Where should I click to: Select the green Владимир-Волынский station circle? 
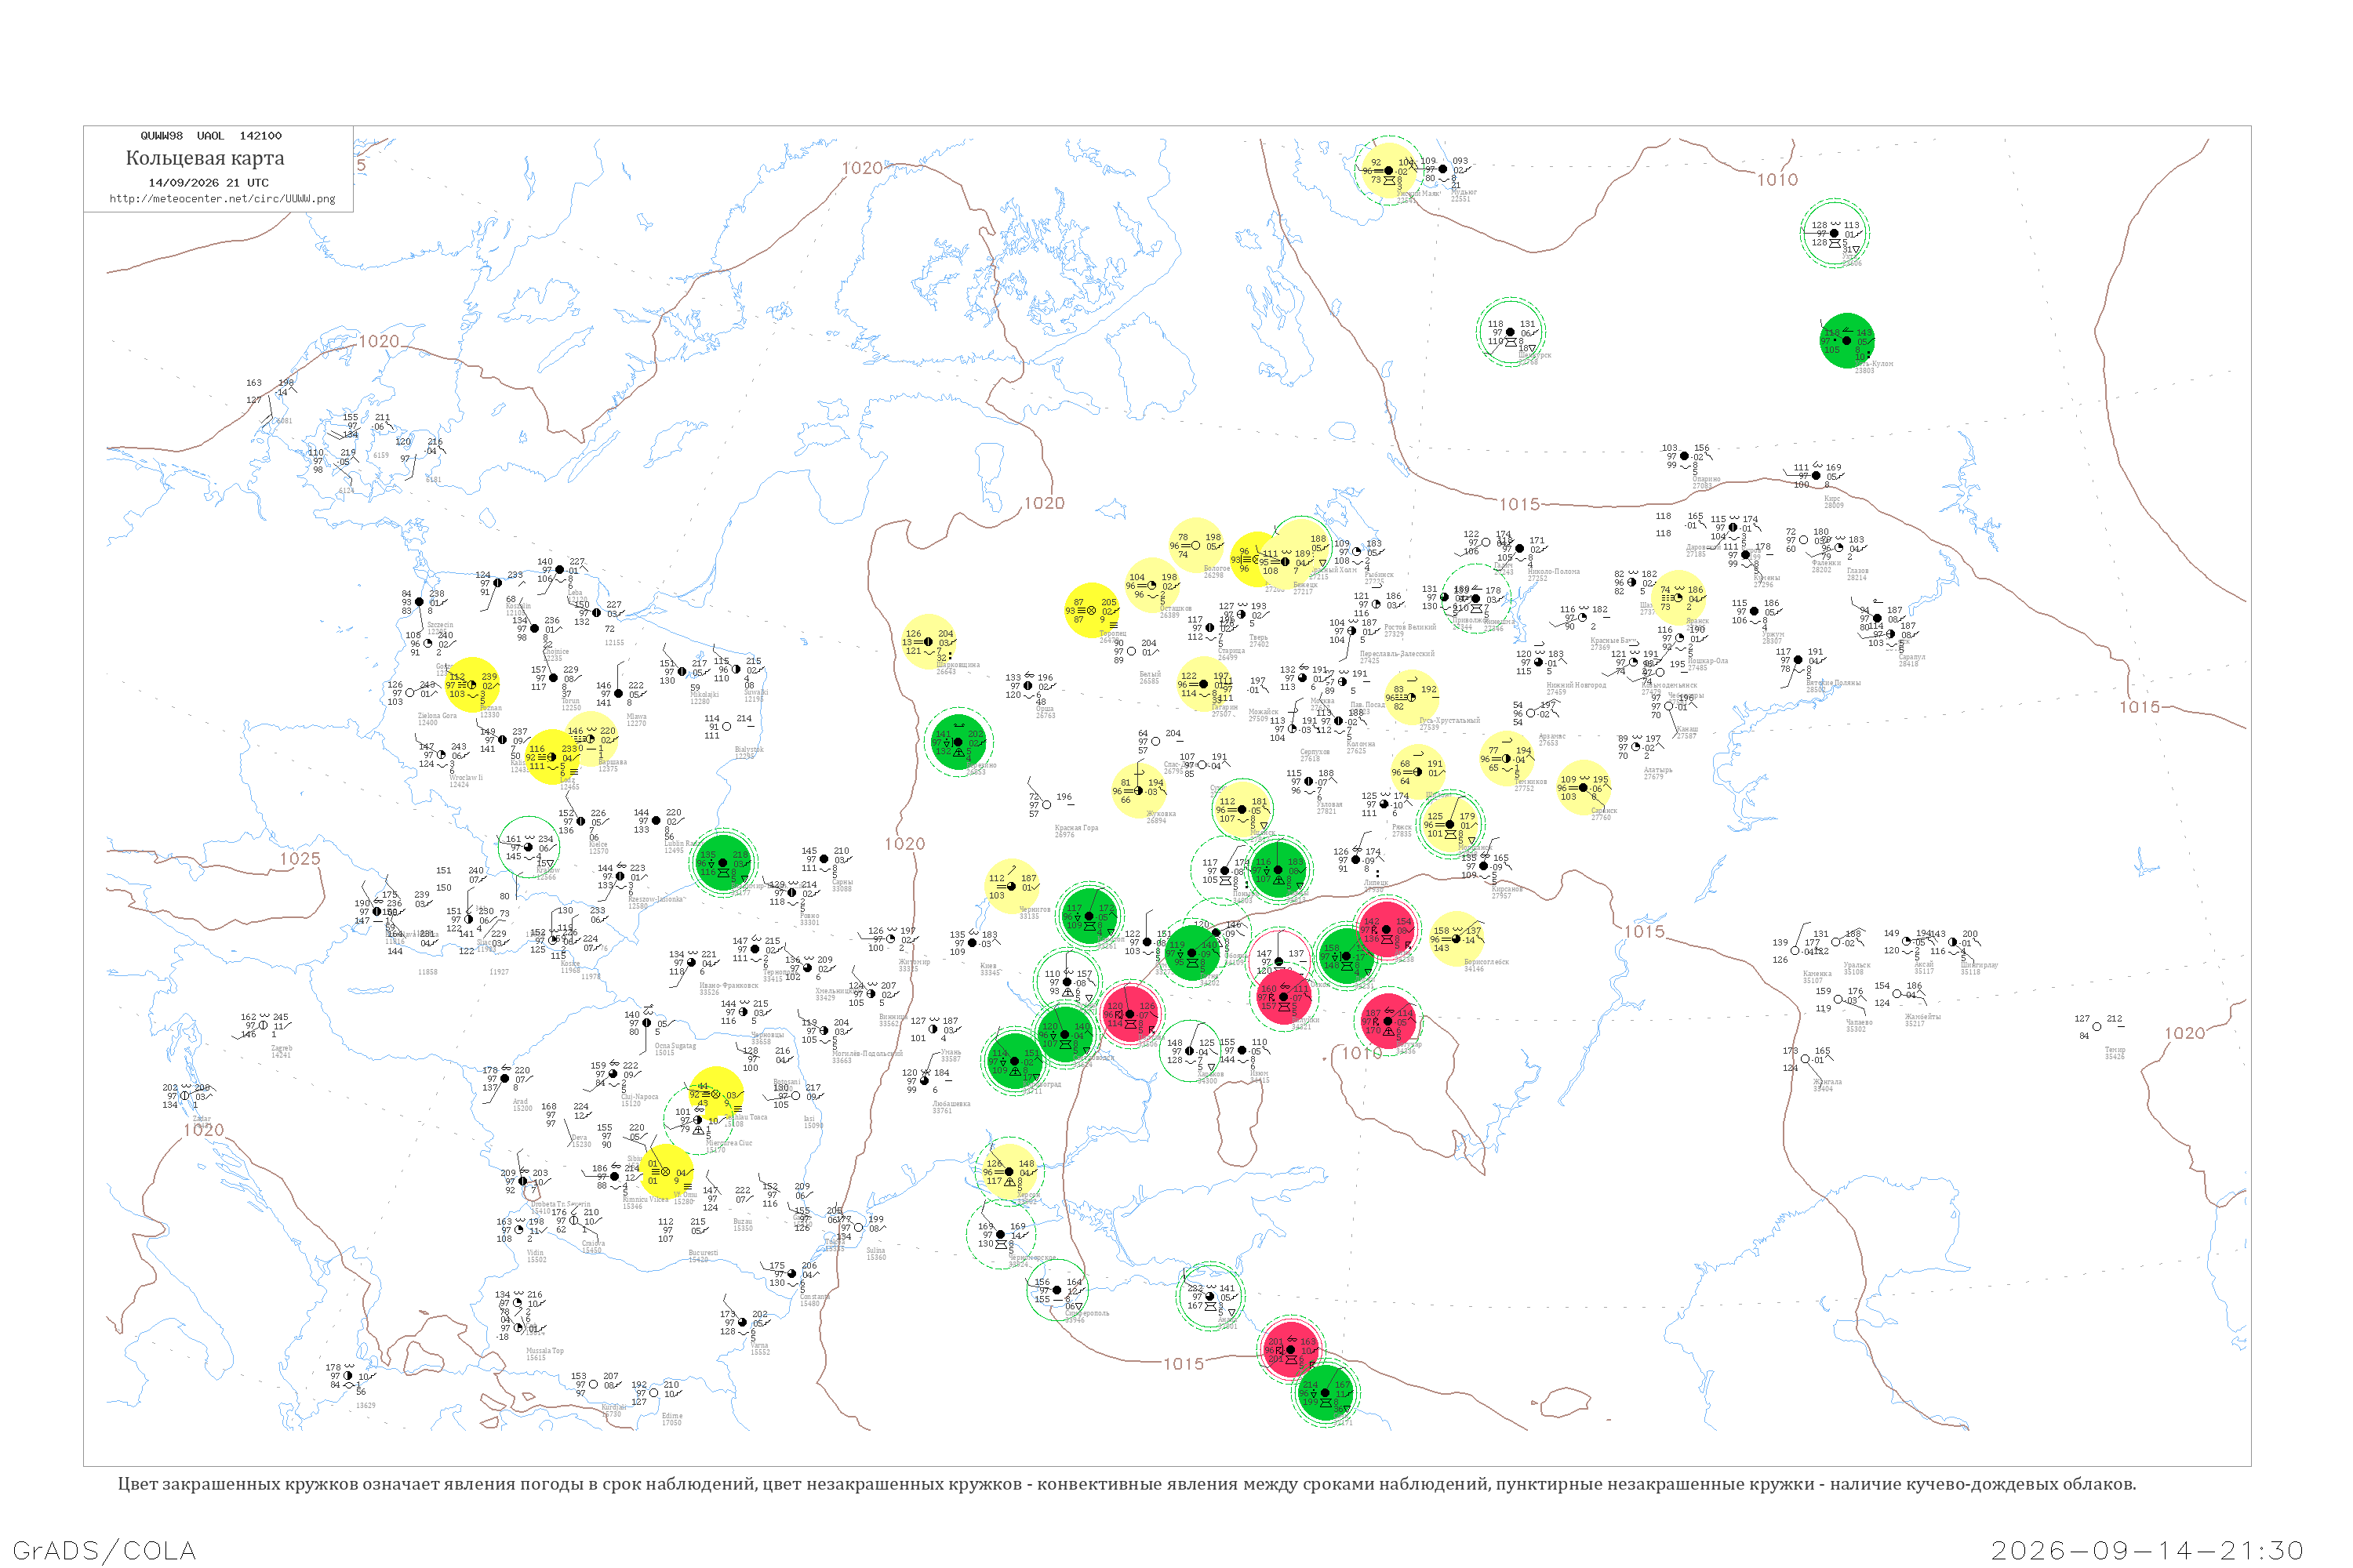tap(722, 862)
